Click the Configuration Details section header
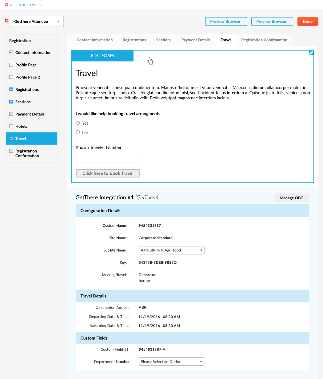 point(193,211)
